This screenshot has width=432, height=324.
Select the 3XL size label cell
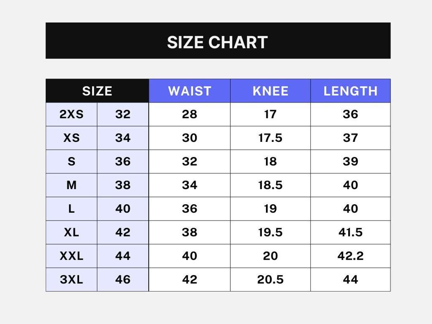[71, 279]
